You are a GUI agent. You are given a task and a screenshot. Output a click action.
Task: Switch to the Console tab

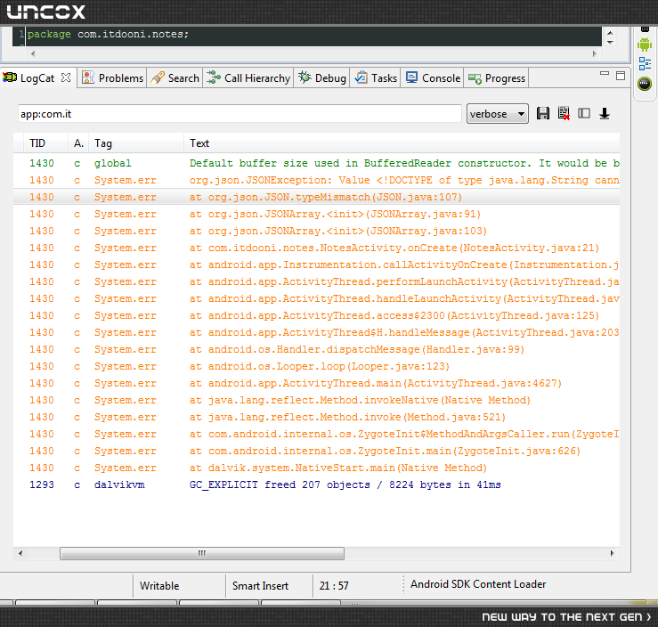433,78
